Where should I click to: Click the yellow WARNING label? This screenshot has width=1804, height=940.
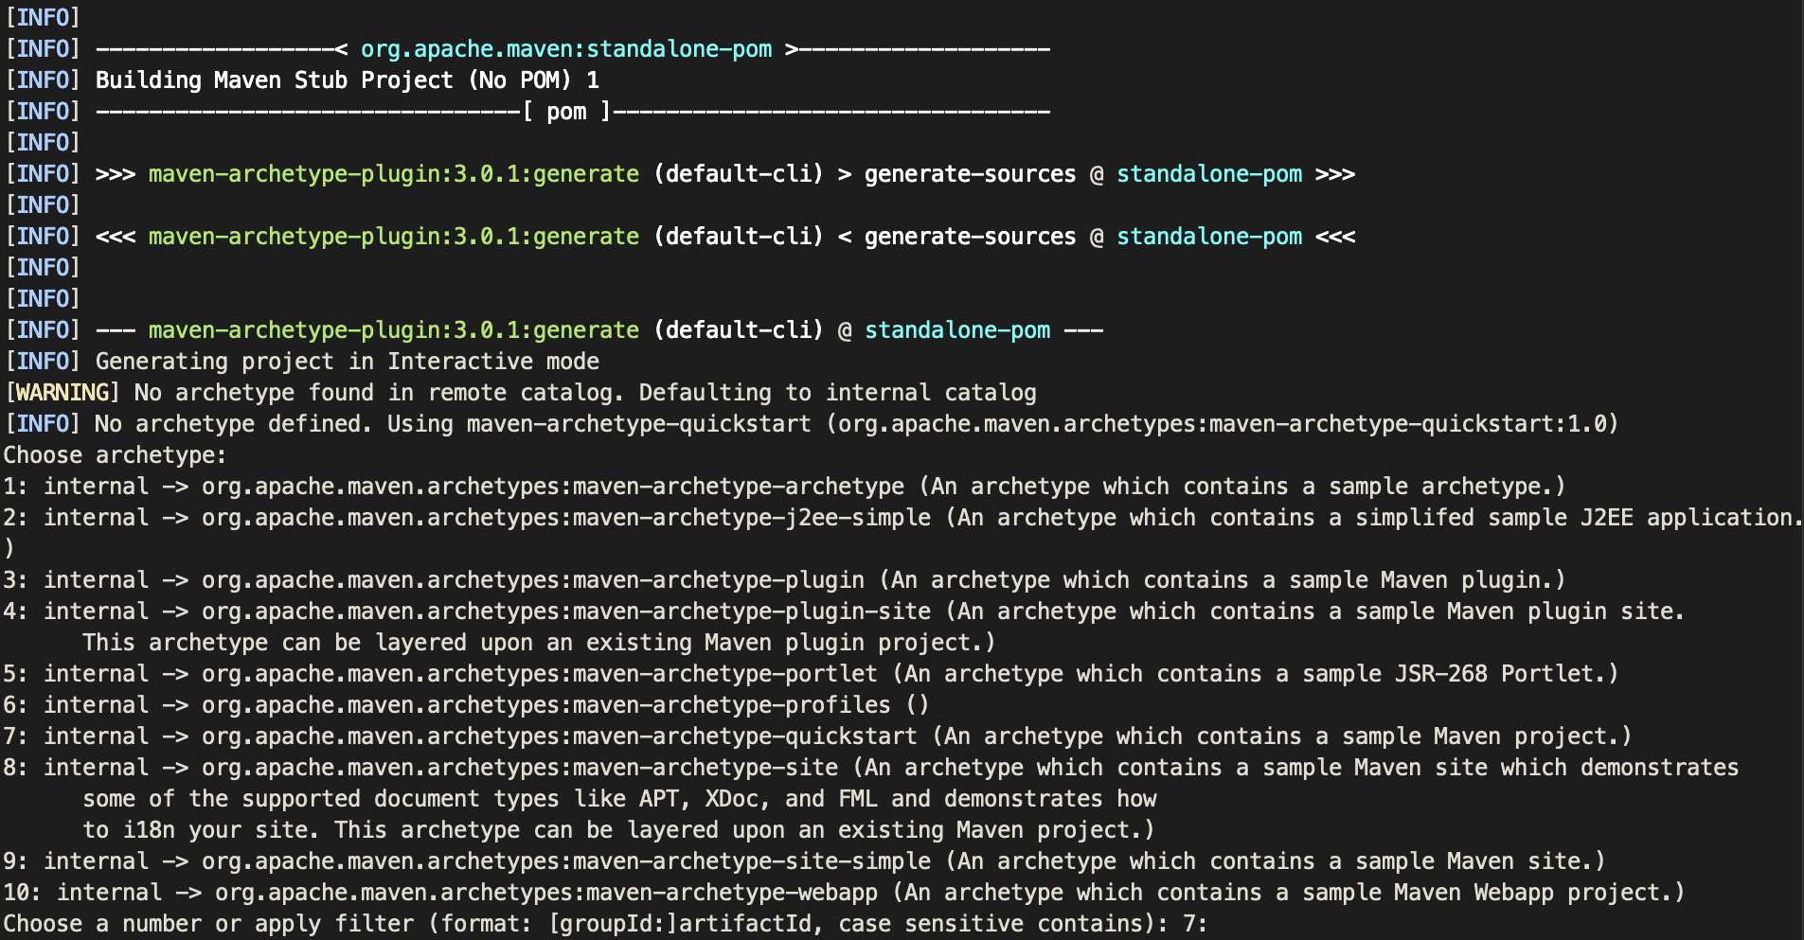(x=63, y=393)
